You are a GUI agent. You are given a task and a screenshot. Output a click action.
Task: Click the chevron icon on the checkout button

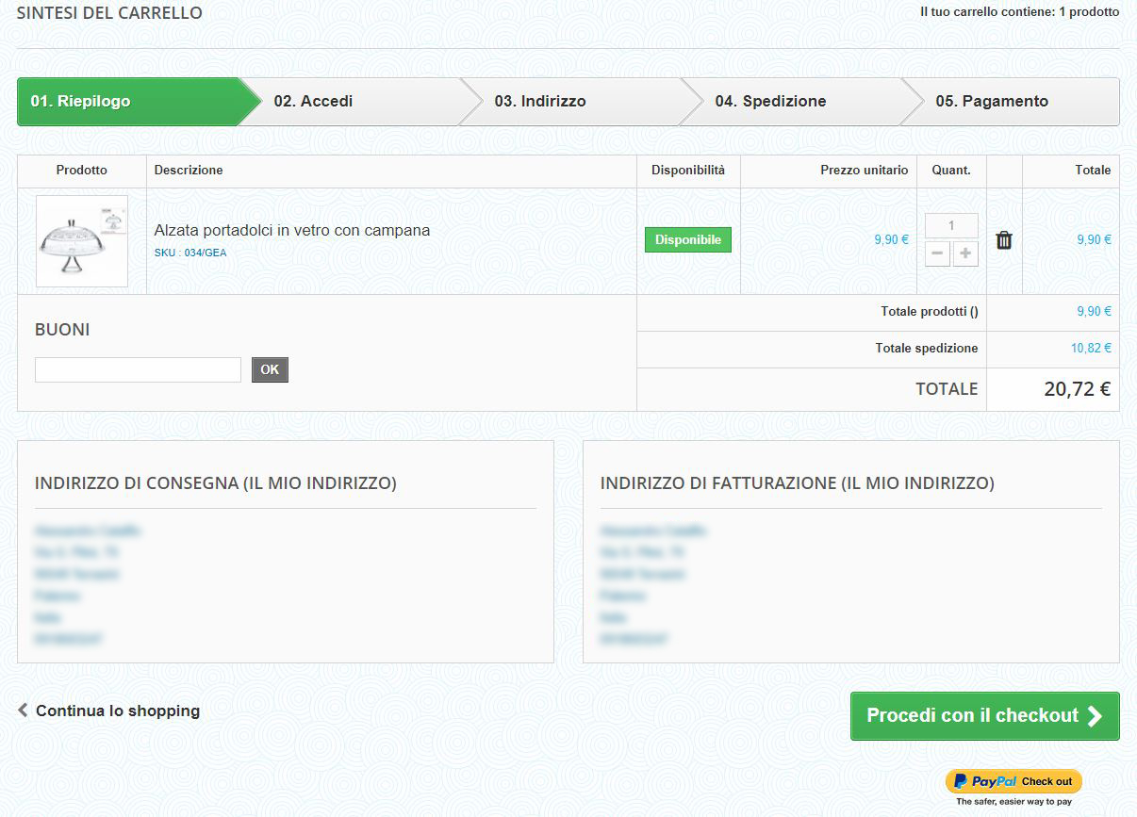(1095, 716)
